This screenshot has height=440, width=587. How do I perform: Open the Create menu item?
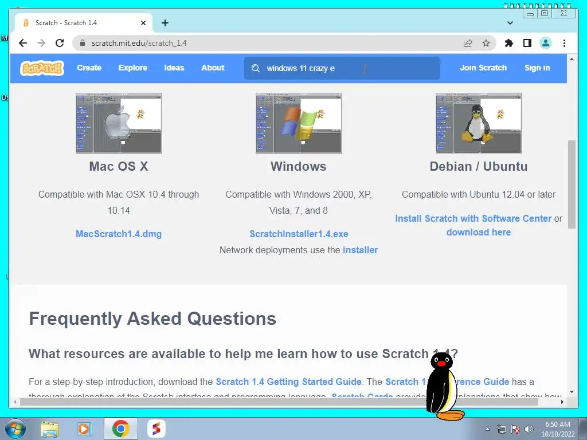pos(89,68)
